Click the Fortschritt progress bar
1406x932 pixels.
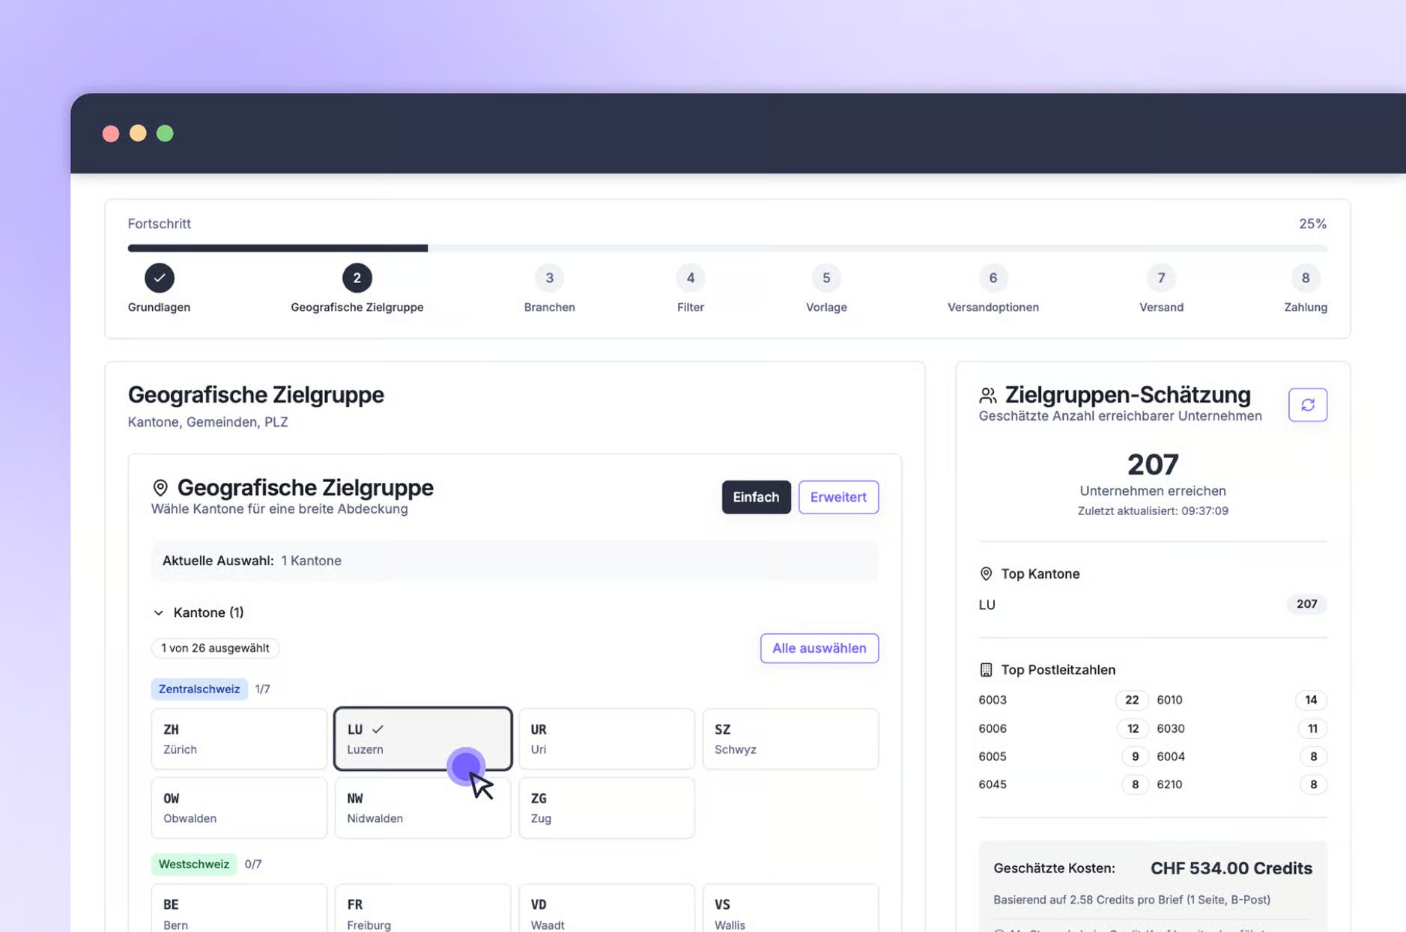pos(727,248)
